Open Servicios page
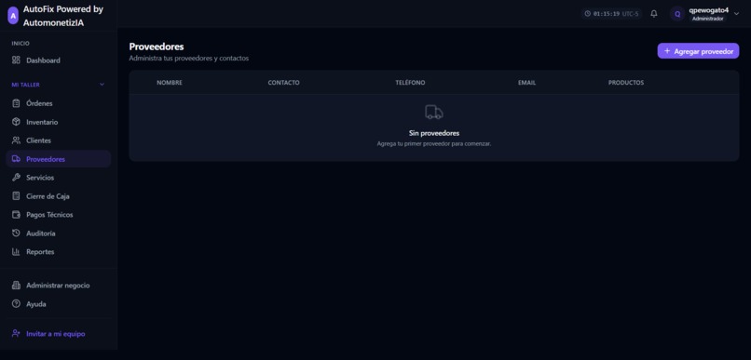Viewport: 751px width, 360px height. tap(59, 178)
